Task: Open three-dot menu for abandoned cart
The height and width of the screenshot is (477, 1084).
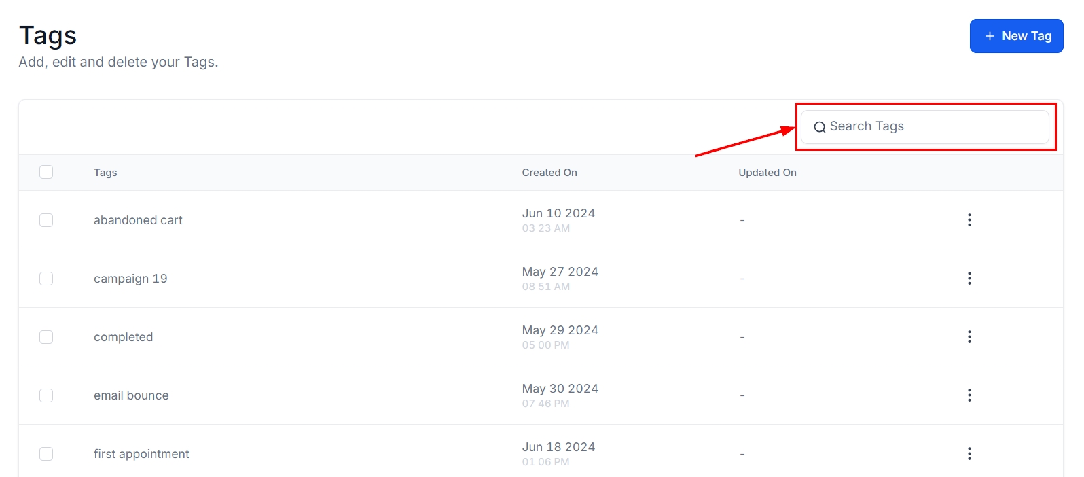Action: coord(969,220)
